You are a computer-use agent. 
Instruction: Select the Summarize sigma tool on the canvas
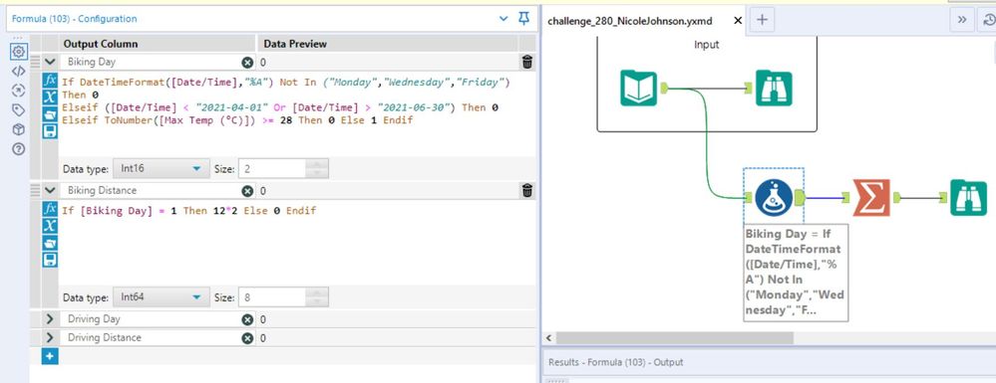(x=870, y=197)
